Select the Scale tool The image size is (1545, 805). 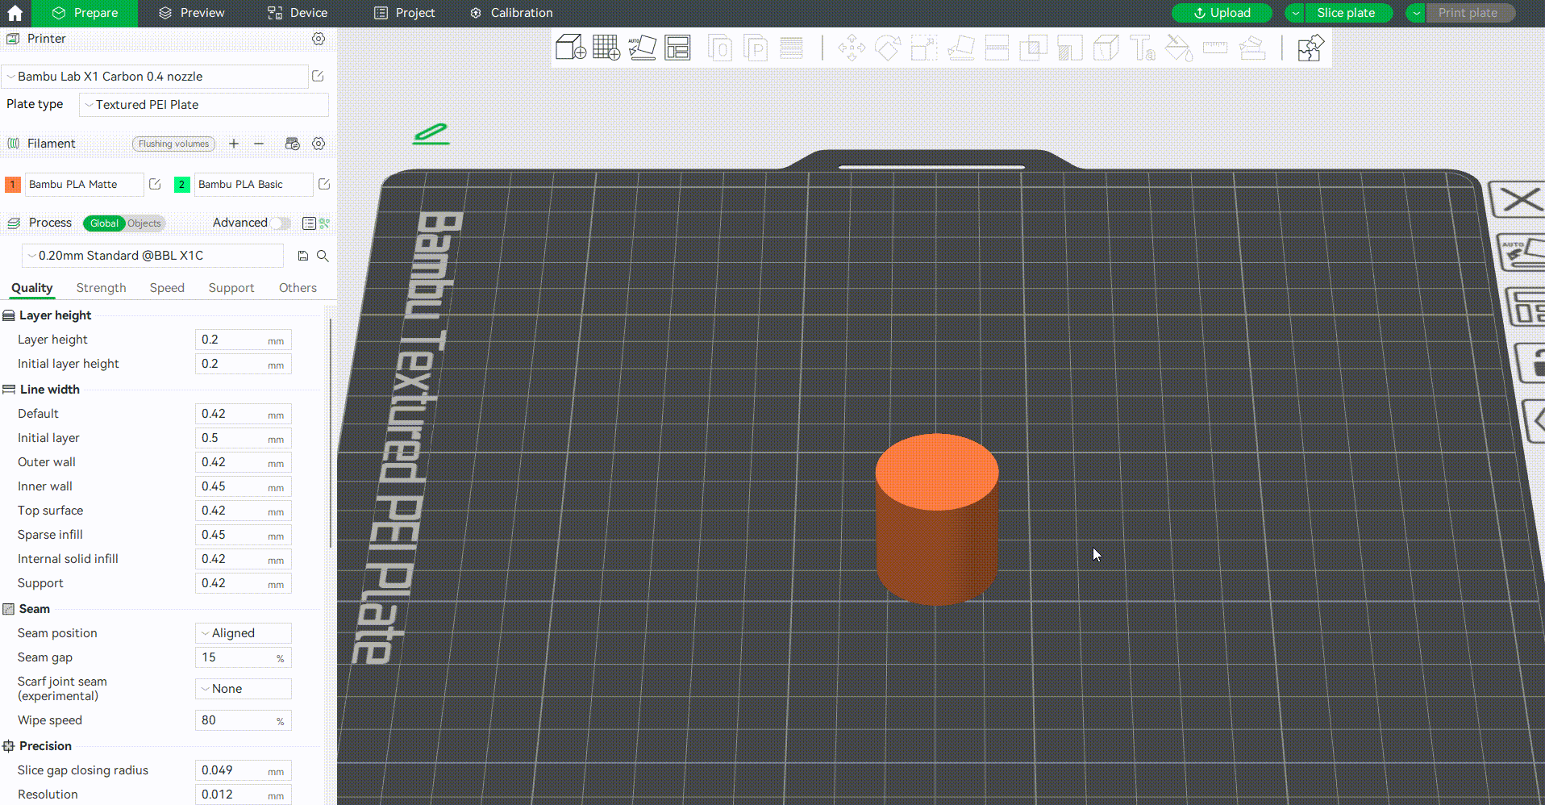point(924,48)
